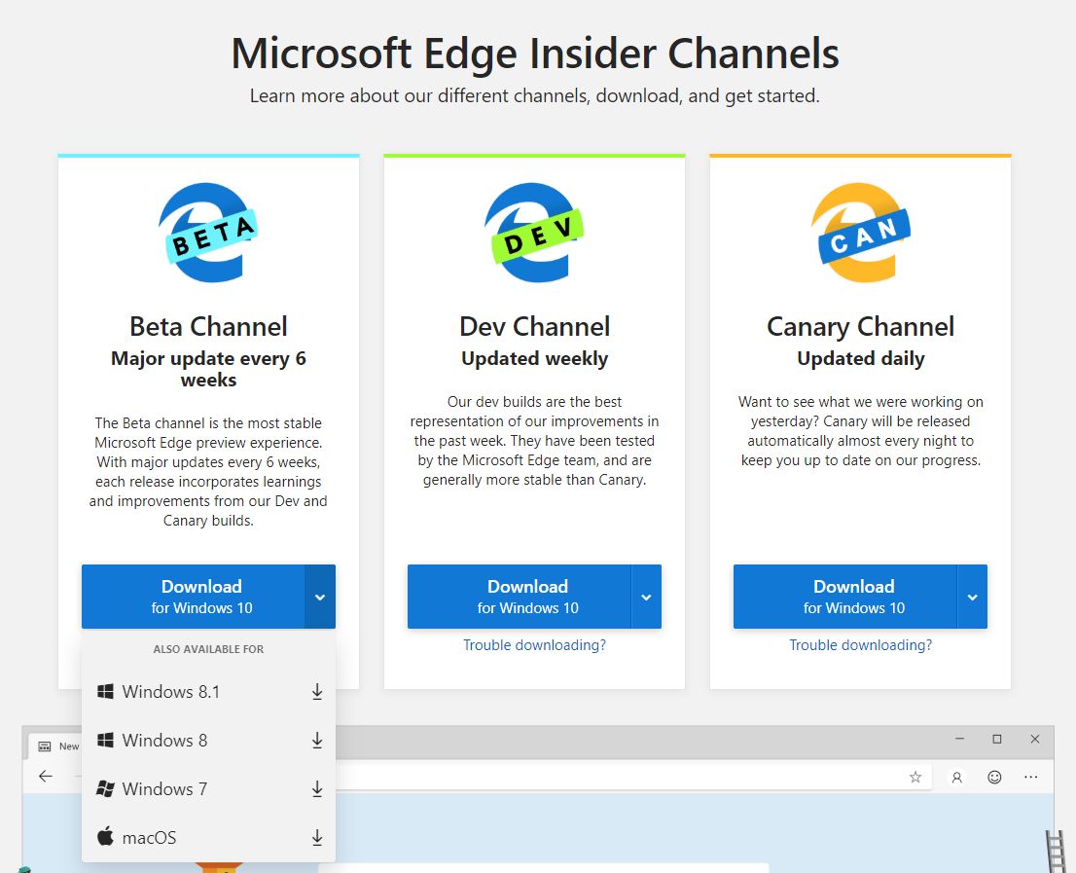The width and height of the screenshot is (1076, 873).
Task: Click the Dev Channel heading
Action: [534, 327]
